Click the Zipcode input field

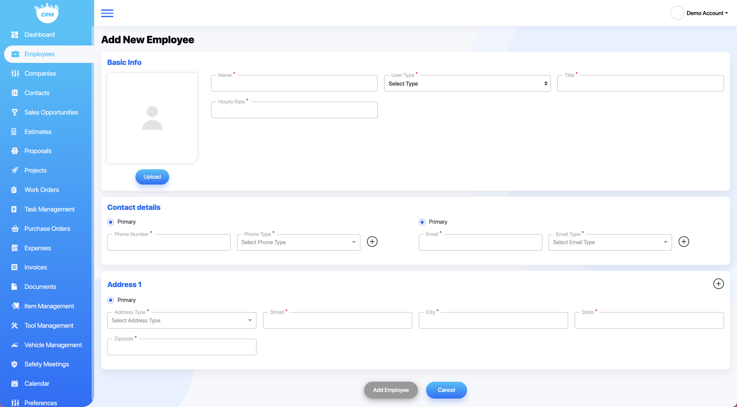[182, 347]
